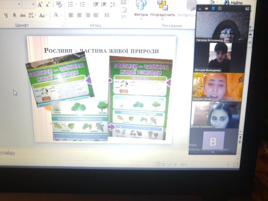Screen dimensions: 268x201
Task: Select the Zoom speaker strip view icon
Action: pyautogui.click(x=213, y=8)
